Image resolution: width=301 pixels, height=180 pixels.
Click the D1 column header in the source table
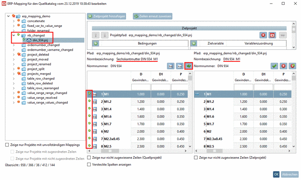(x=161, y=74)
